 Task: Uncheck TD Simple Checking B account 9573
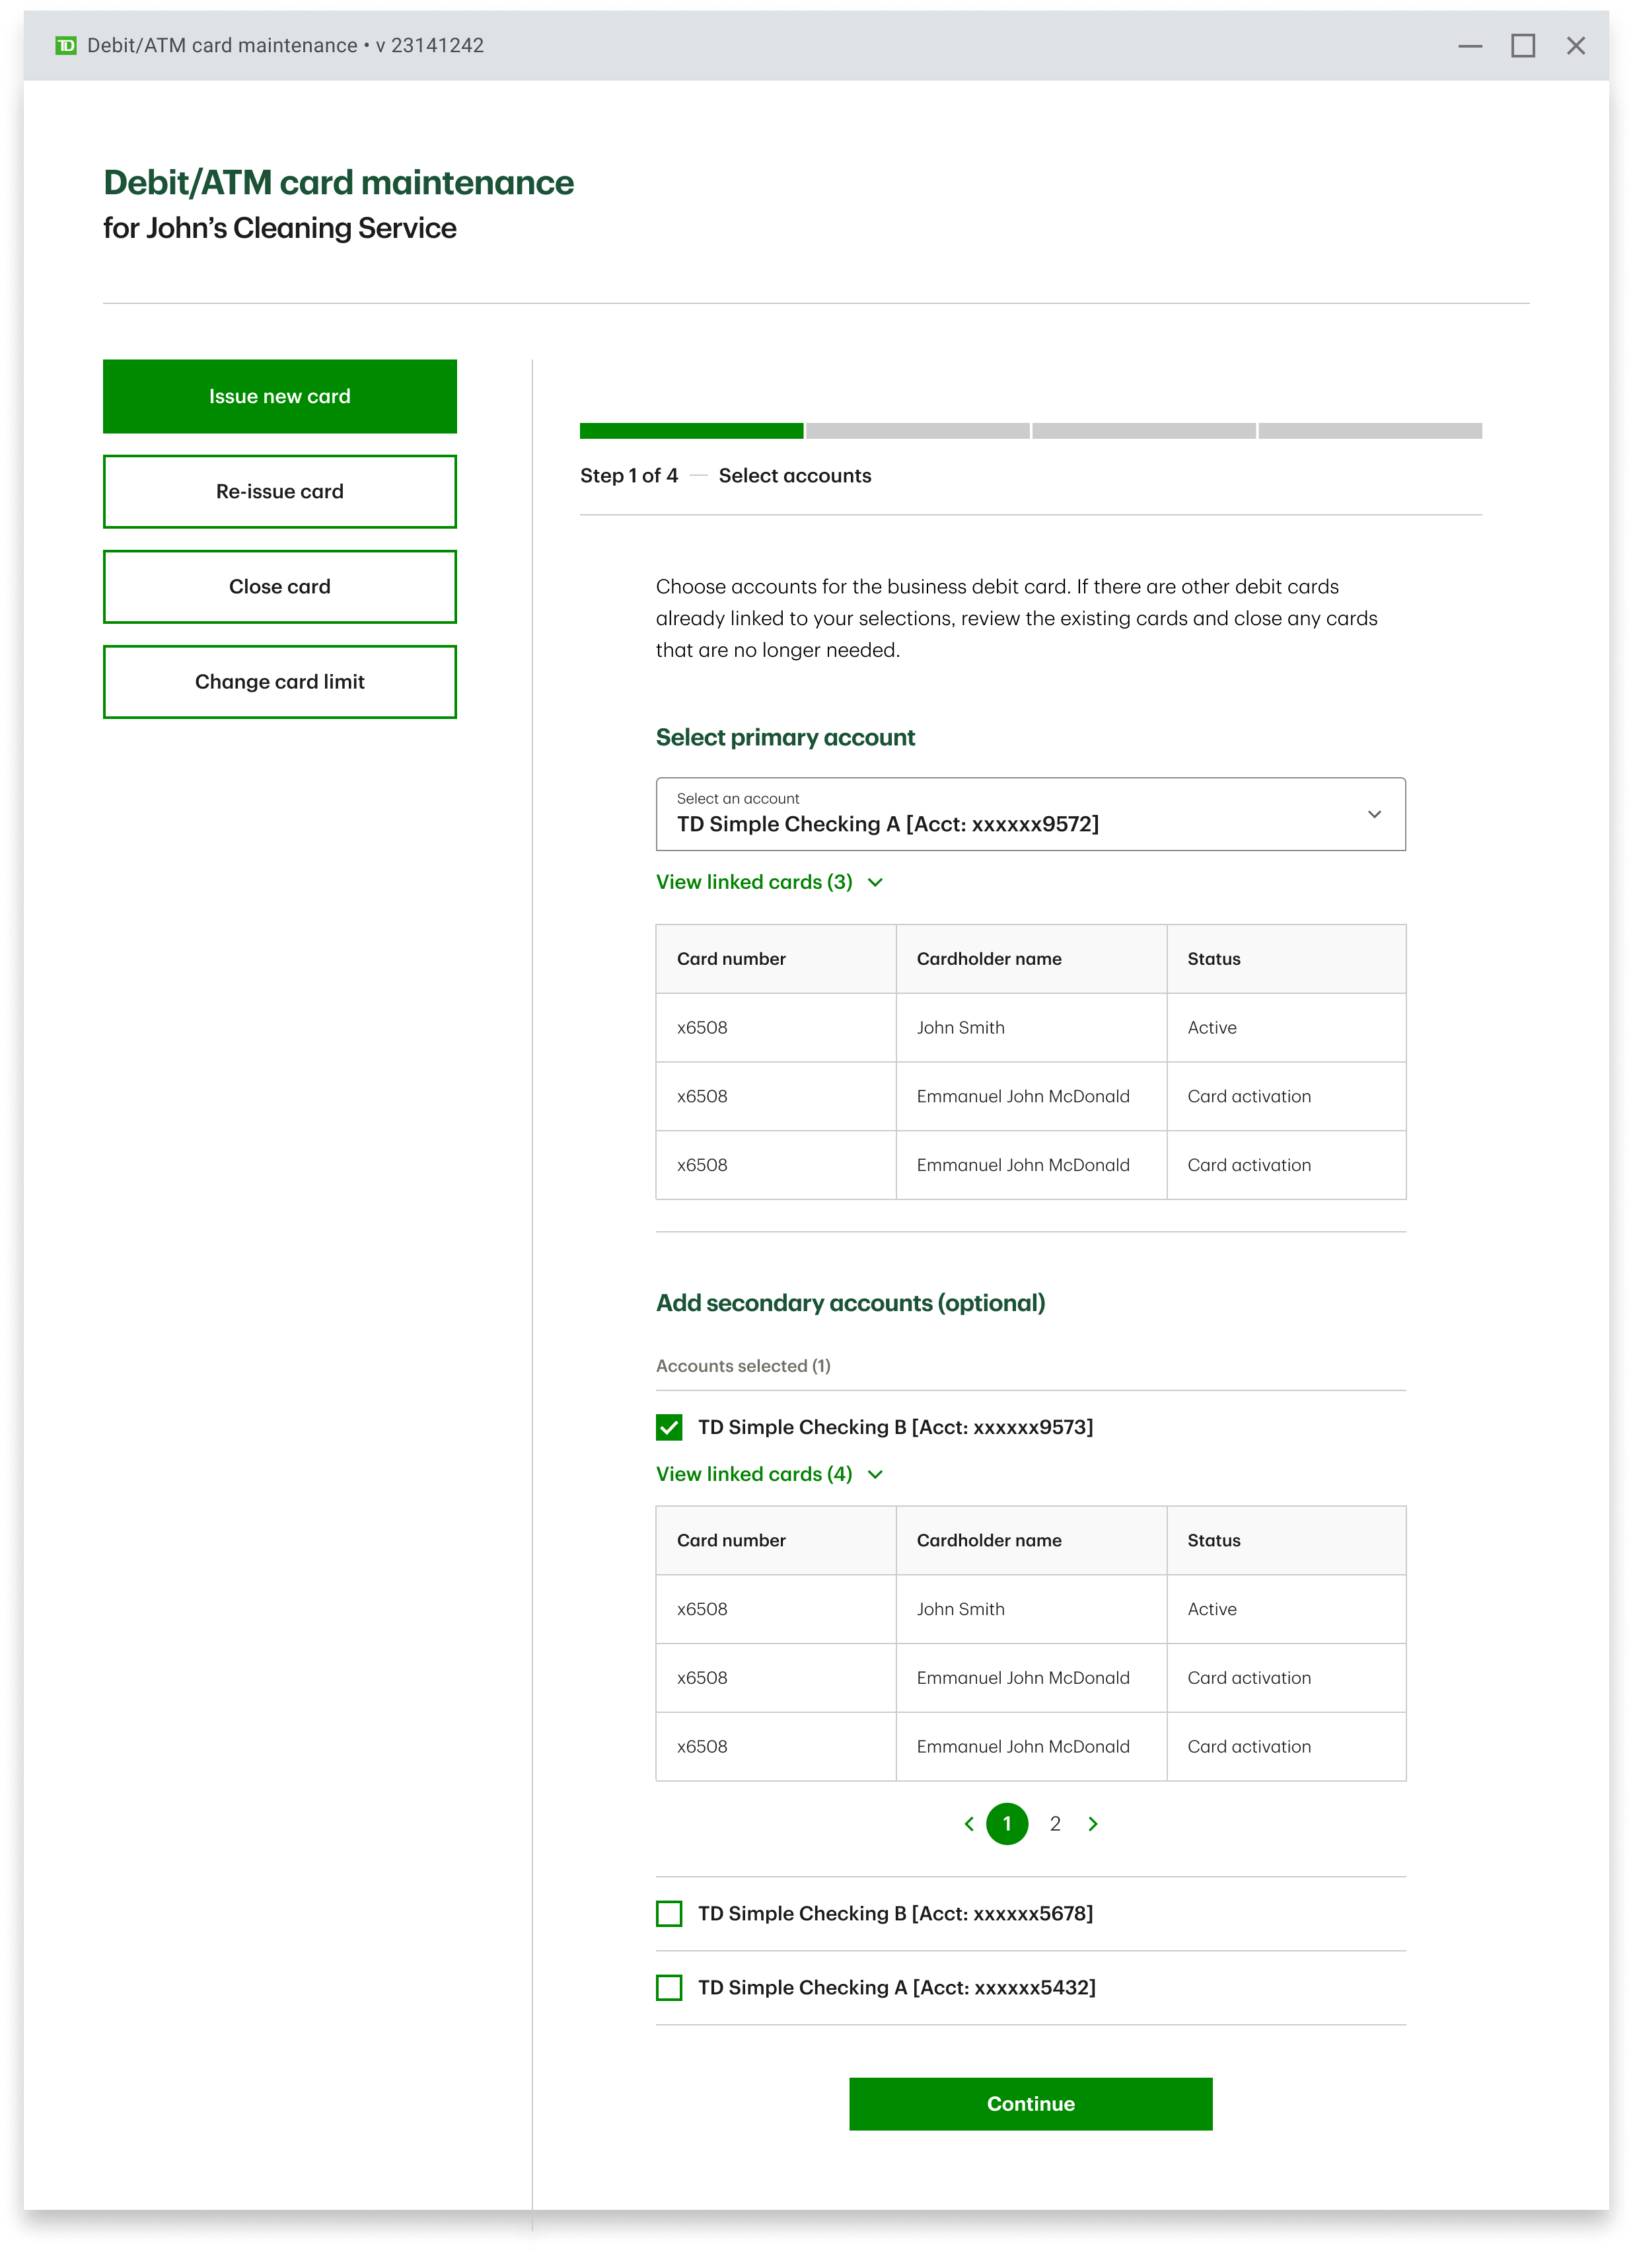click(669, 1427)
